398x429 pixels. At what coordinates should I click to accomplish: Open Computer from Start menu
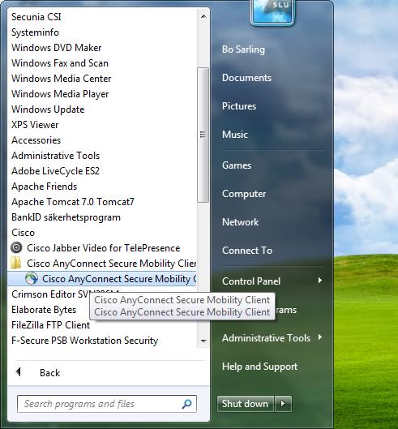coord(244,194)
